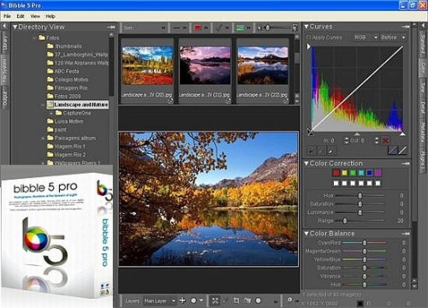The image size is (428, 308).
Task: Collapse the Color Correction panel triangle
Action: tap(306, 163)
